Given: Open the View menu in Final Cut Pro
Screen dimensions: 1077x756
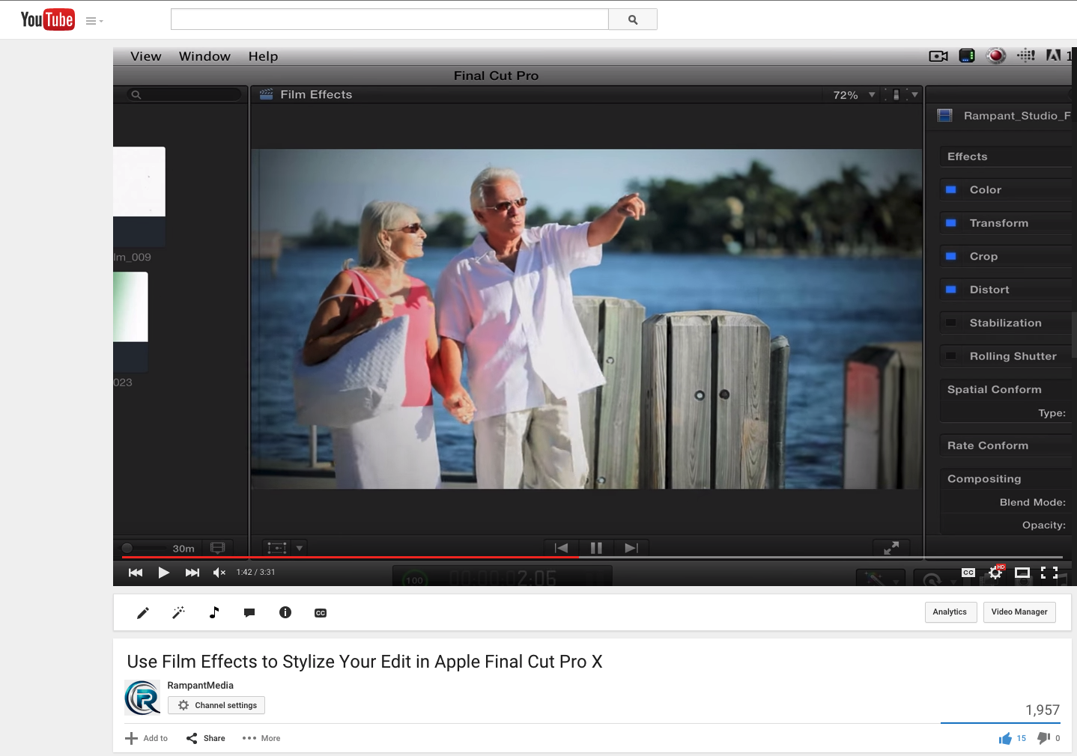Looking at the screenshot, I should [145, 56].
